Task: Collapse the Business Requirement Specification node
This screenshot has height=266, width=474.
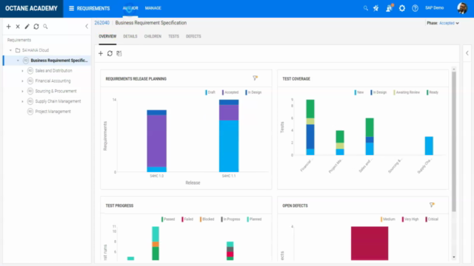Action: point(18,61)
